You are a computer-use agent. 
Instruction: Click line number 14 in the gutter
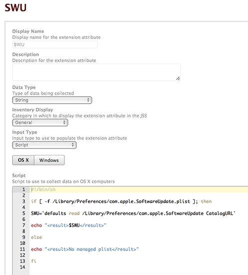click(x=22, y=267)
